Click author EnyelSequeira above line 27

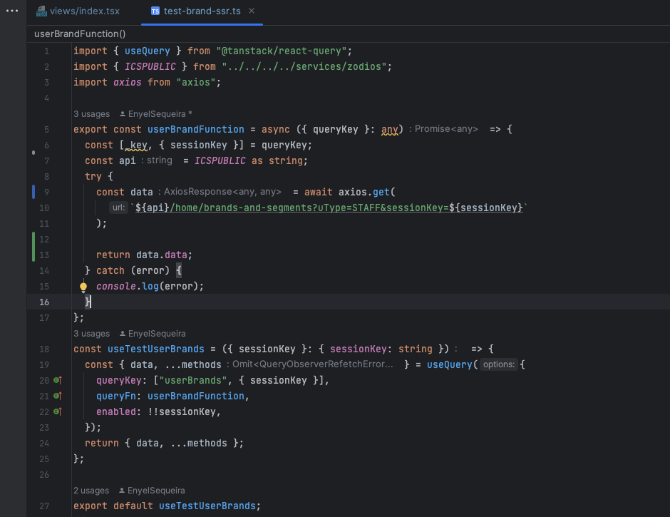(x=152, y=491)
